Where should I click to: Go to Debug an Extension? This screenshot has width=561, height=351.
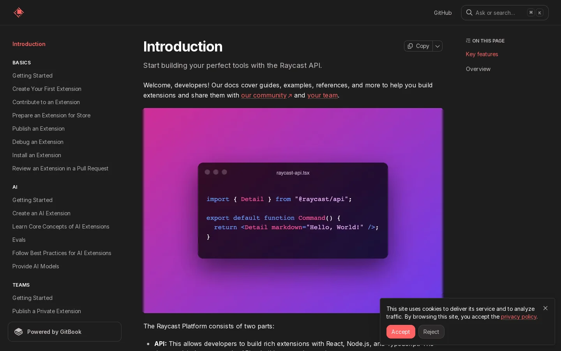pos(38,142)
